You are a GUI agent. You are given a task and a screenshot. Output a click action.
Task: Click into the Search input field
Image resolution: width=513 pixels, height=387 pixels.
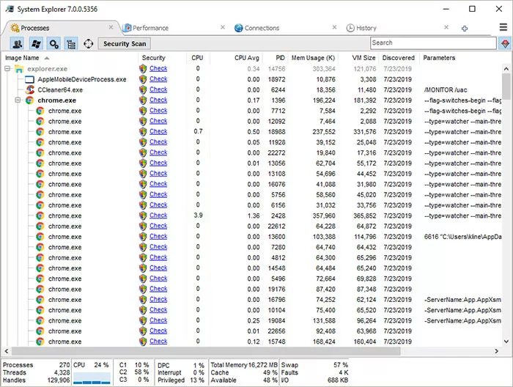coord(433,43)
